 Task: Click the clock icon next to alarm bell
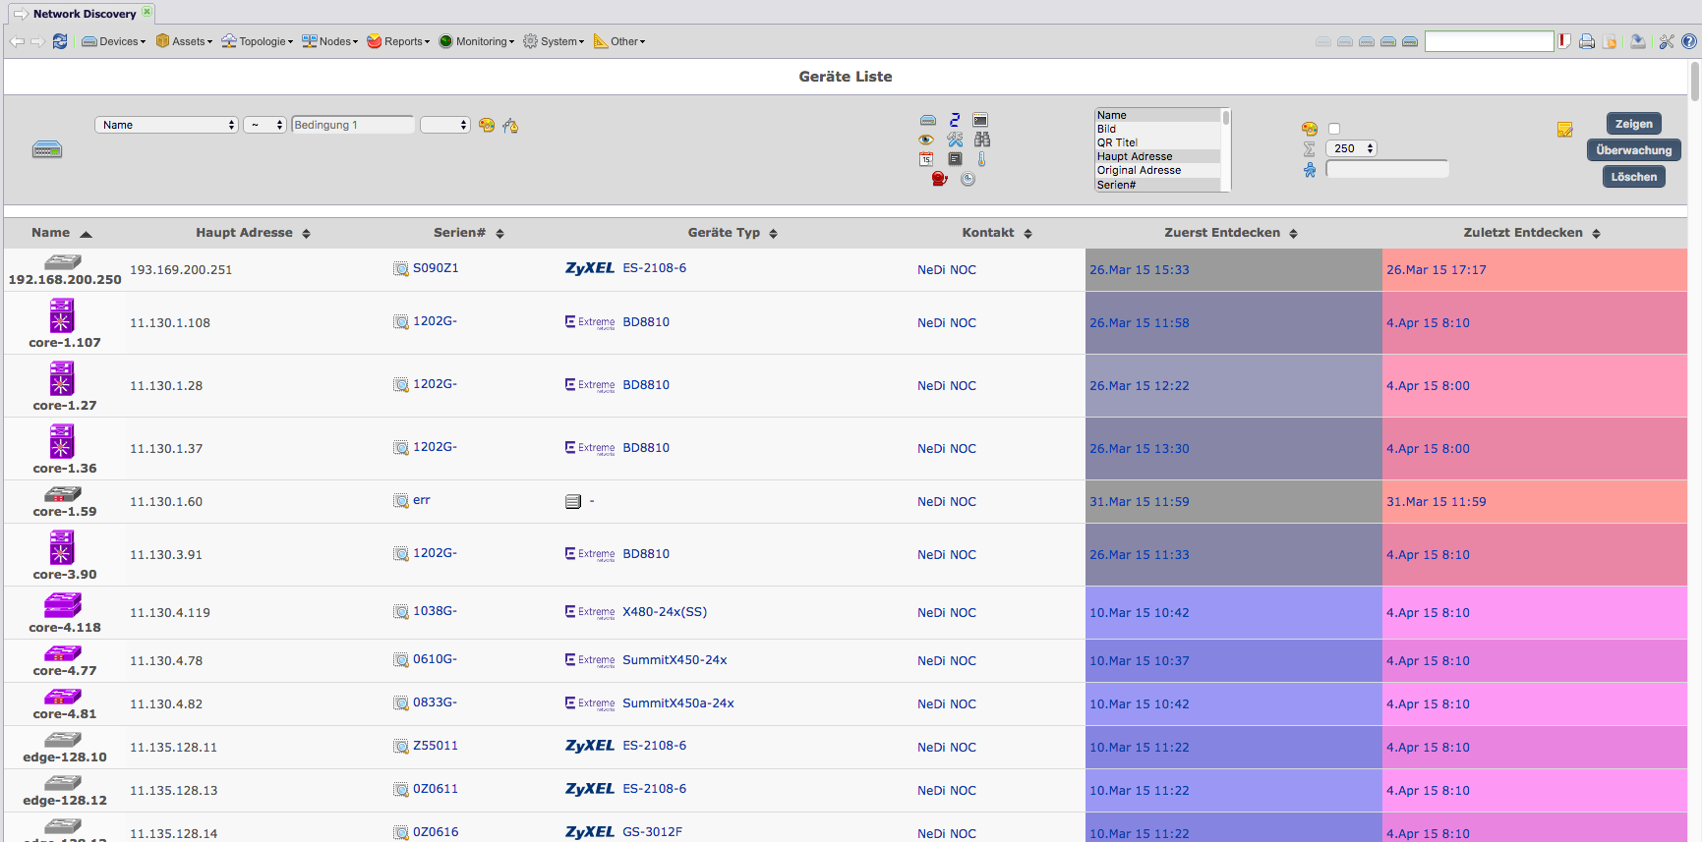pos(968,179)
